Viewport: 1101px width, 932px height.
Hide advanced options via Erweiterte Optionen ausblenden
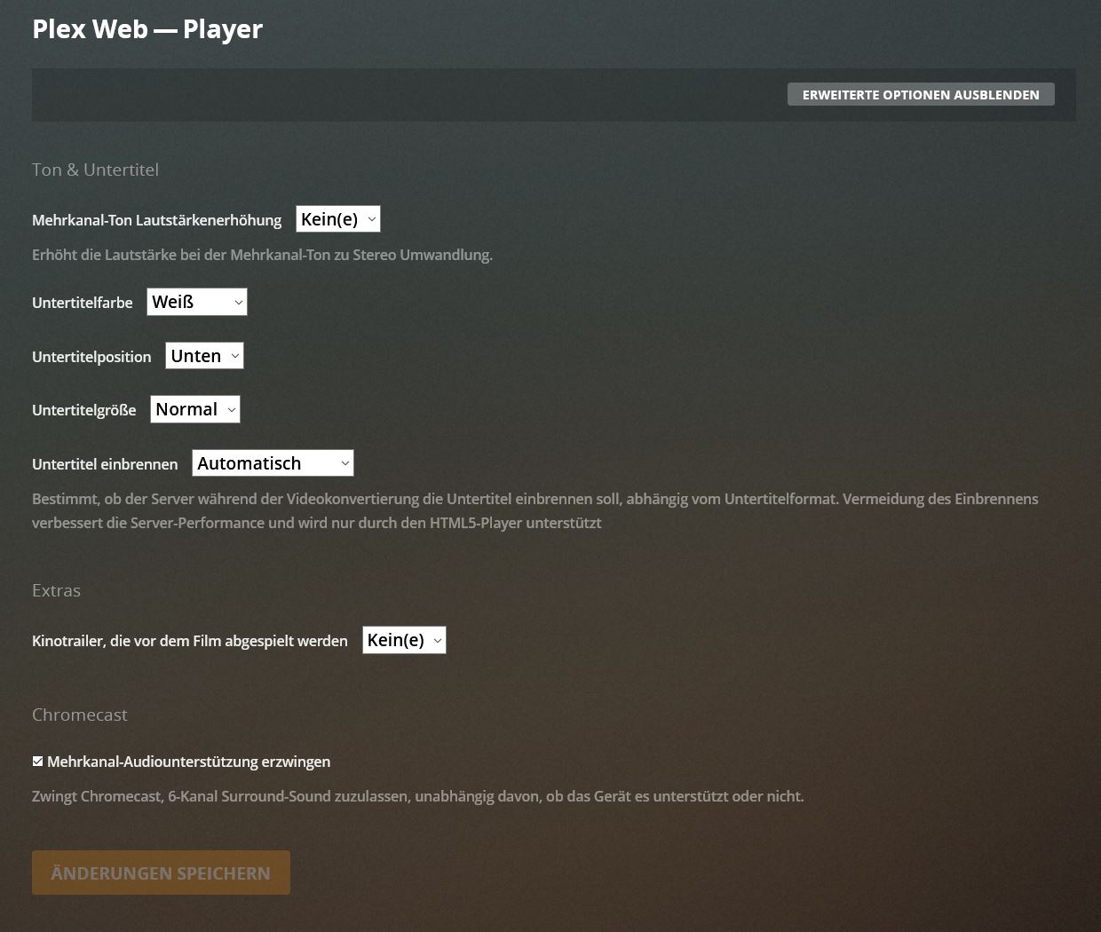pyautogui.click(x=921, y=94)
